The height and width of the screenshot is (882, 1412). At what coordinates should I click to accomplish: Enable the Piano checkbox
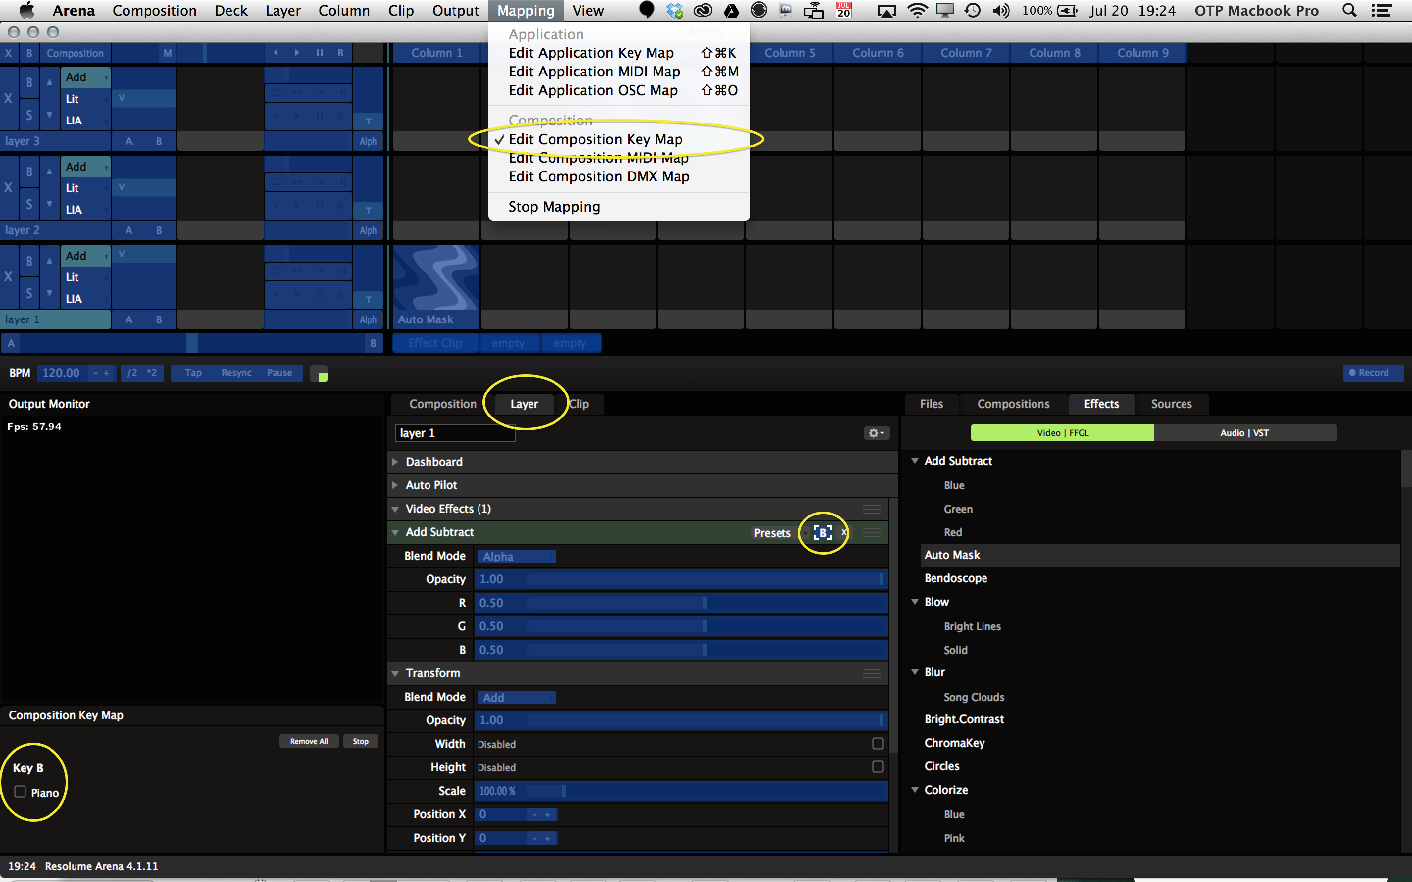(21, 791)
